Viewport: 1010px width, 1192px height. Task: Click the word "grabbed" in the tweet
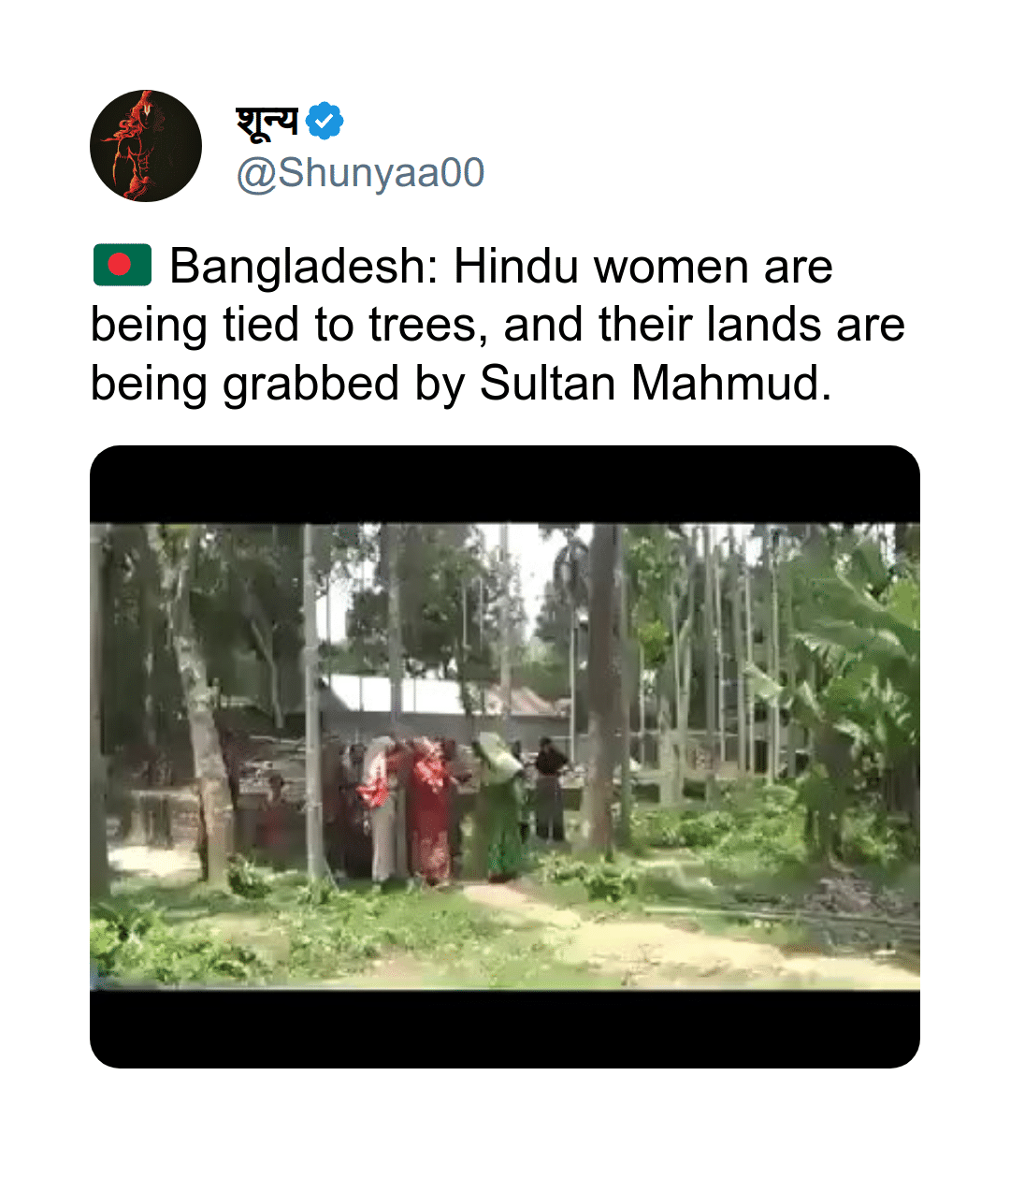point(311,385)
